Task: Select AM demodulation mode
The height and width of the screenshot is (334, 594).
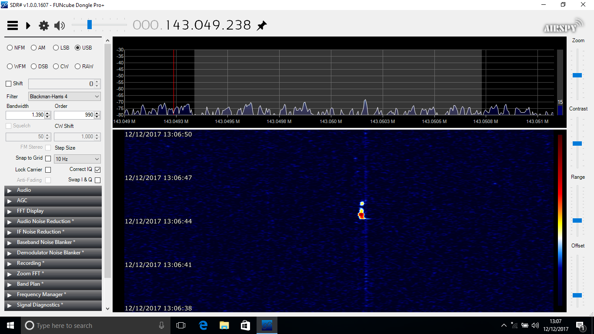Action: (x=38, y=48)
